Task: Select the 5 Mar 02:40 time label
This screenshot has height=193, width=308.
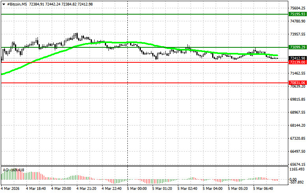Action: click(187, 189)
